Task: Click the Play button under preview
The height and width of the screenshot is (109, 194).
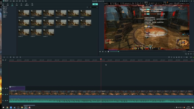Action: (103, 52)
